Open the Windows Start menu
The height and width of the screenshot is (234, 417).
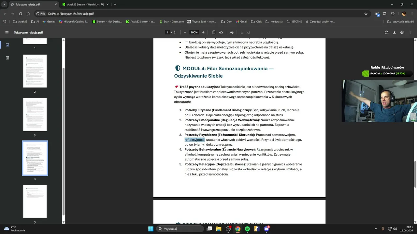coord(151,229)
